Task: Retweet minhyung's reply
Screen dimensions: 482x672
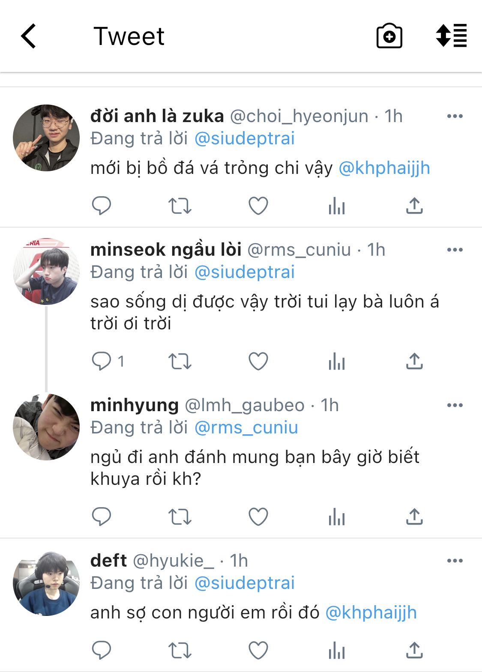Action: [x=180, y=517]
